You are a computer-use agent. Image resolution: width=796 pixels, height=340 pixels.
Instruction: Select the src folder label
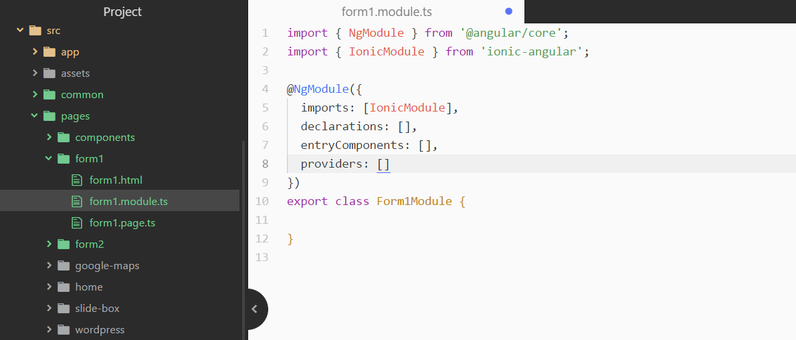tap(54, 31)
